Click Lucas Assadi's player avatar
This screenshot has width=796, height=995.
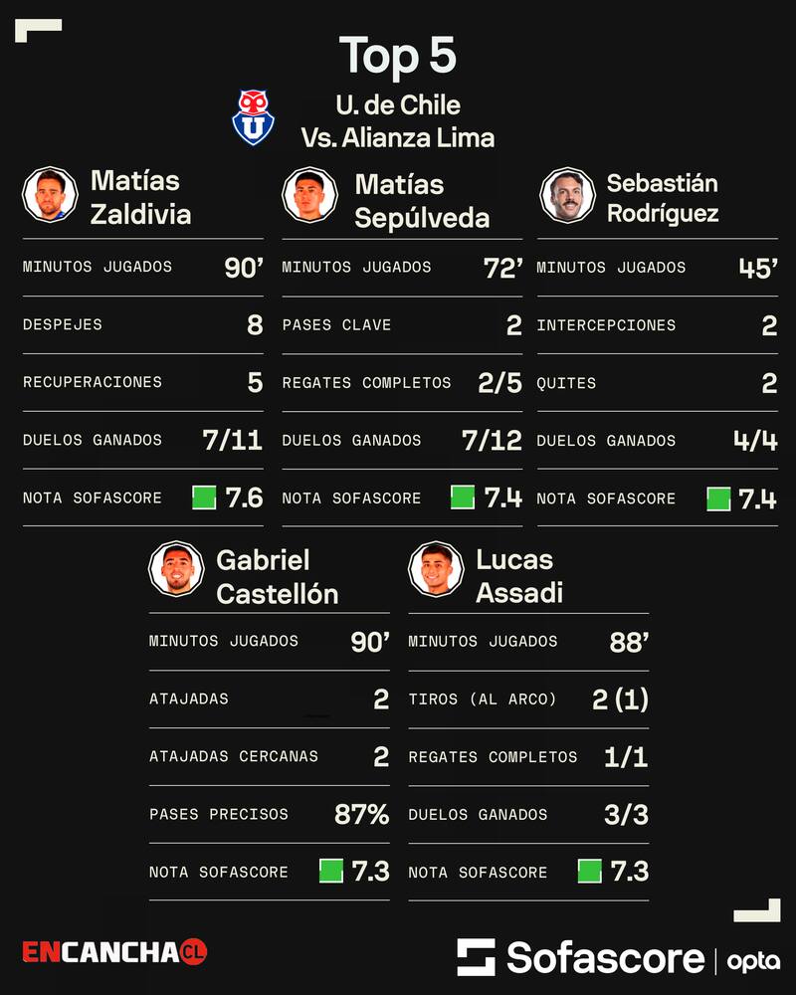pos(436,569)
